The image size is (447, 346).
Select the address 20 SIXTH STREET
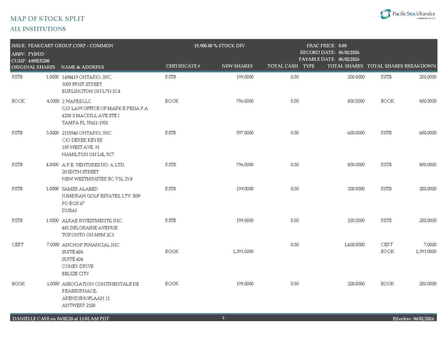(x=80, y=172)
